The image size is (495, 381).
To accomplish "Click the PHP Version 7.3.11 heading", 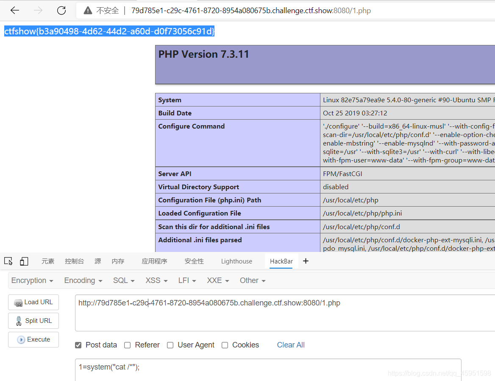I will (203, 54).
